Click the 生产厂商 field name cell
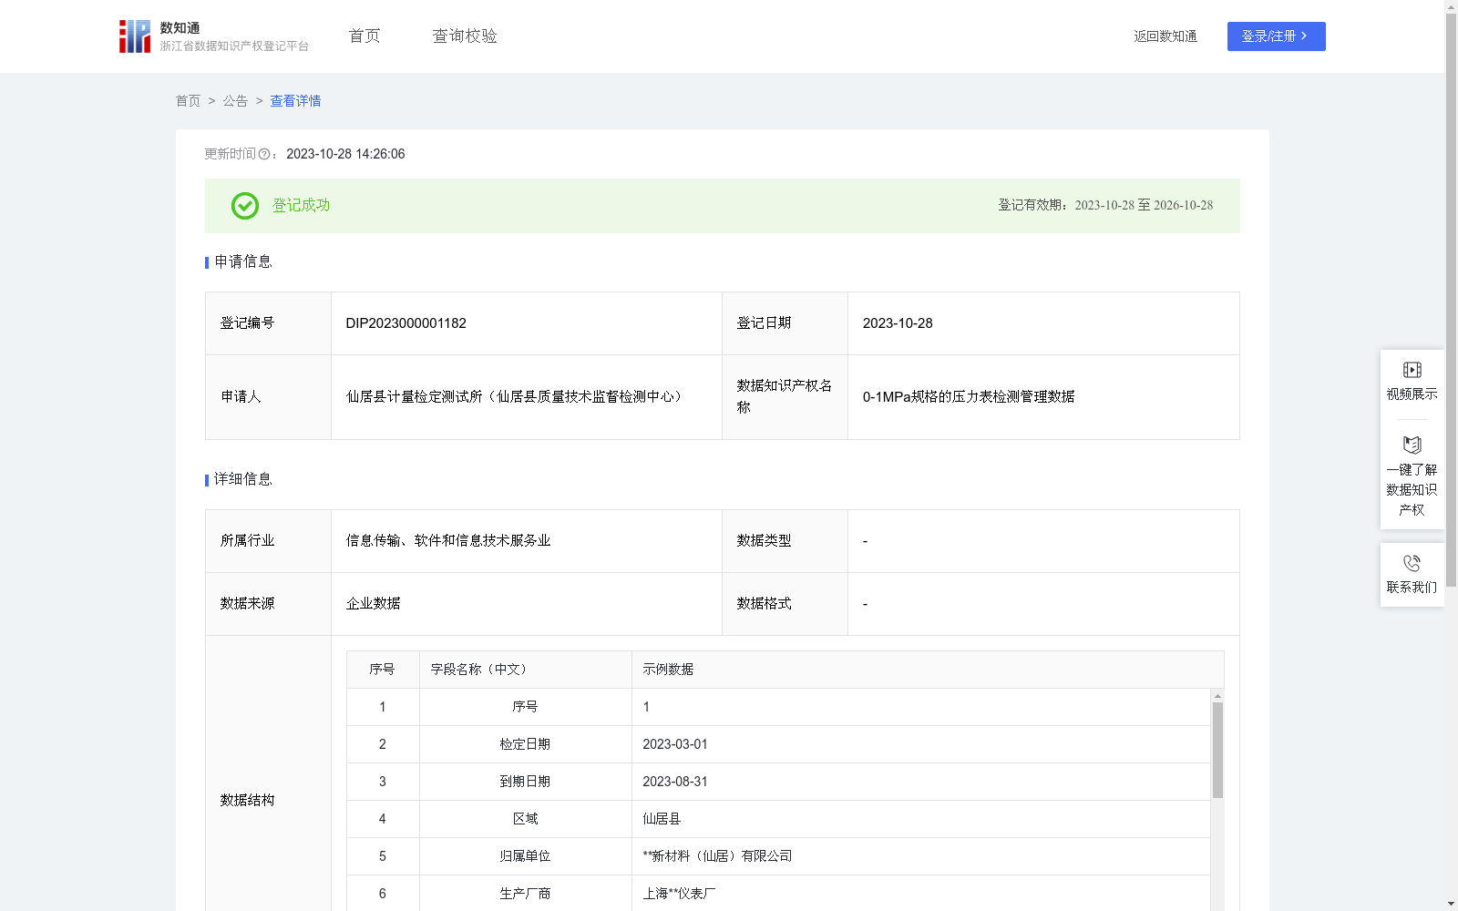 [525, 894]
